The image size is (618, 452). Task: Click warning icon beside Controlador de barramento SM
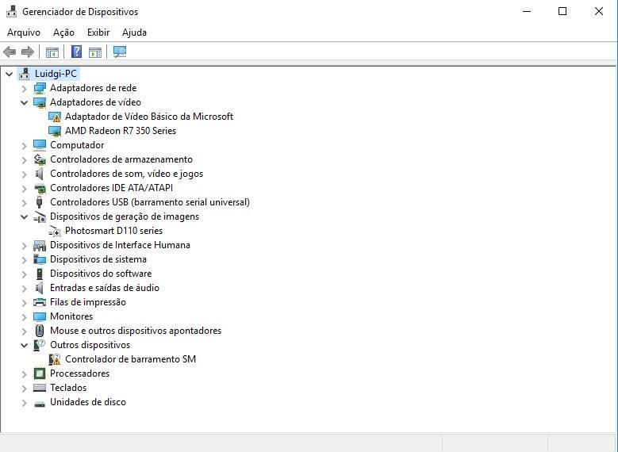click(x=55, y=359)
